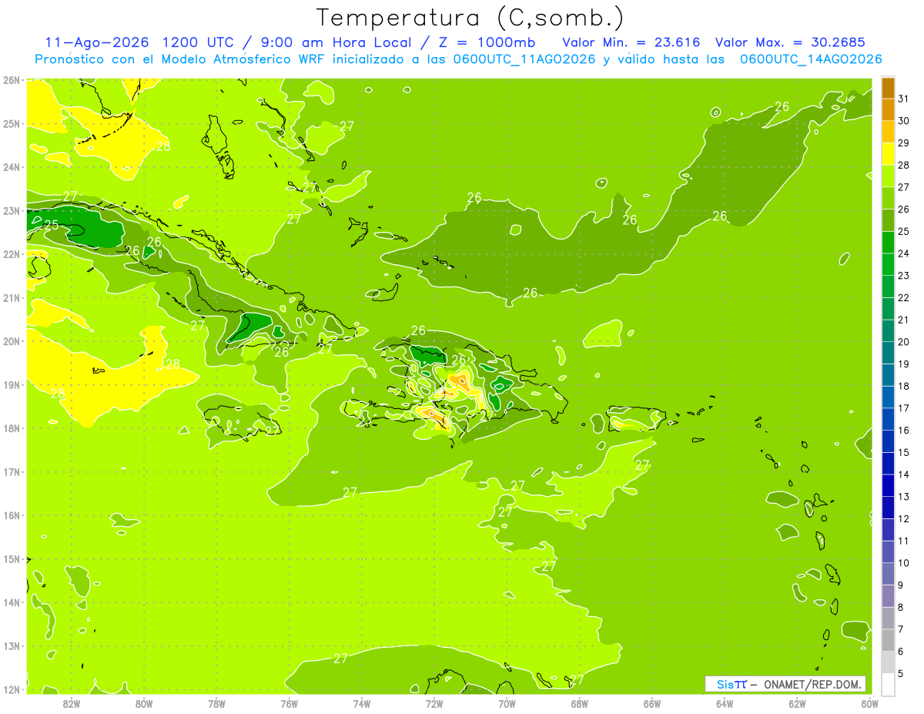Click the longitude axis label "66W"

click(652, 703)
